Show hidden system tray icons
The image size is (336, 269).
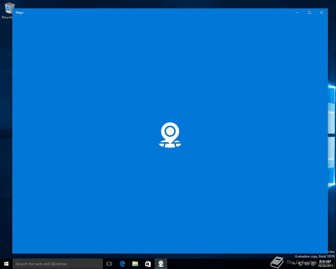tap(294, 264)
